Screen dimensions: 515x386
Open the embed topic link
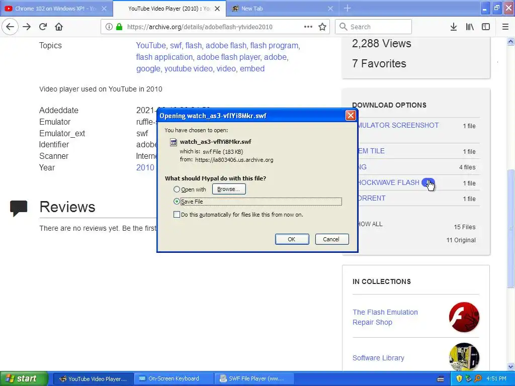[x=252, y=68]
